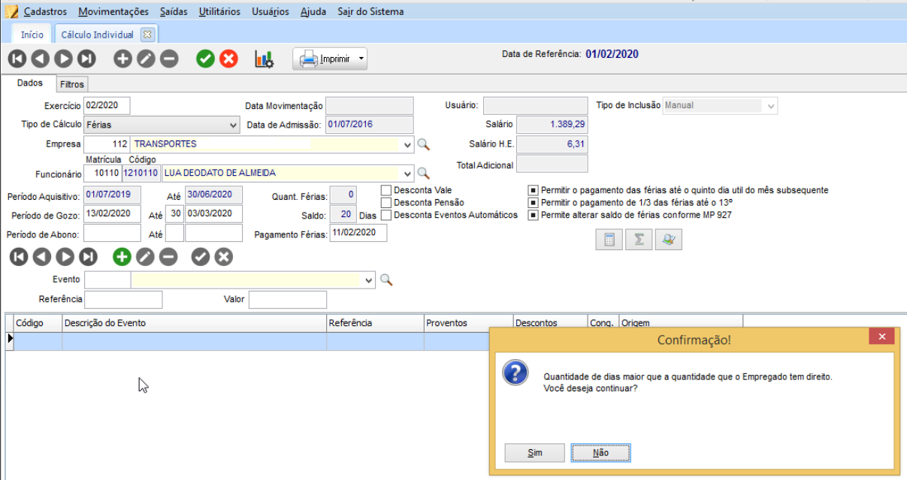Open the Imprimir dropdown arrow
907x480 pixels.
pos(361,59)
